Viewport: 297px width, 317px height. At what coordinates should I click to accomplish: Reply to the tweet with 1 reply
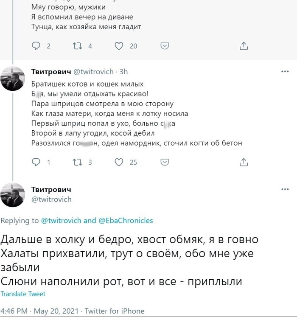[x=36, y=162]
